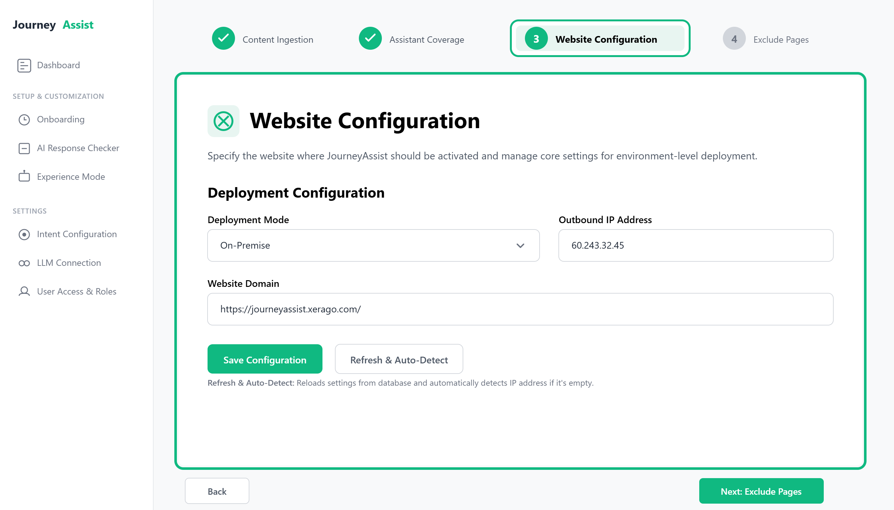Click the LLM Connection infinity icon
The image size is (894, 510).
tap(24, 263)
